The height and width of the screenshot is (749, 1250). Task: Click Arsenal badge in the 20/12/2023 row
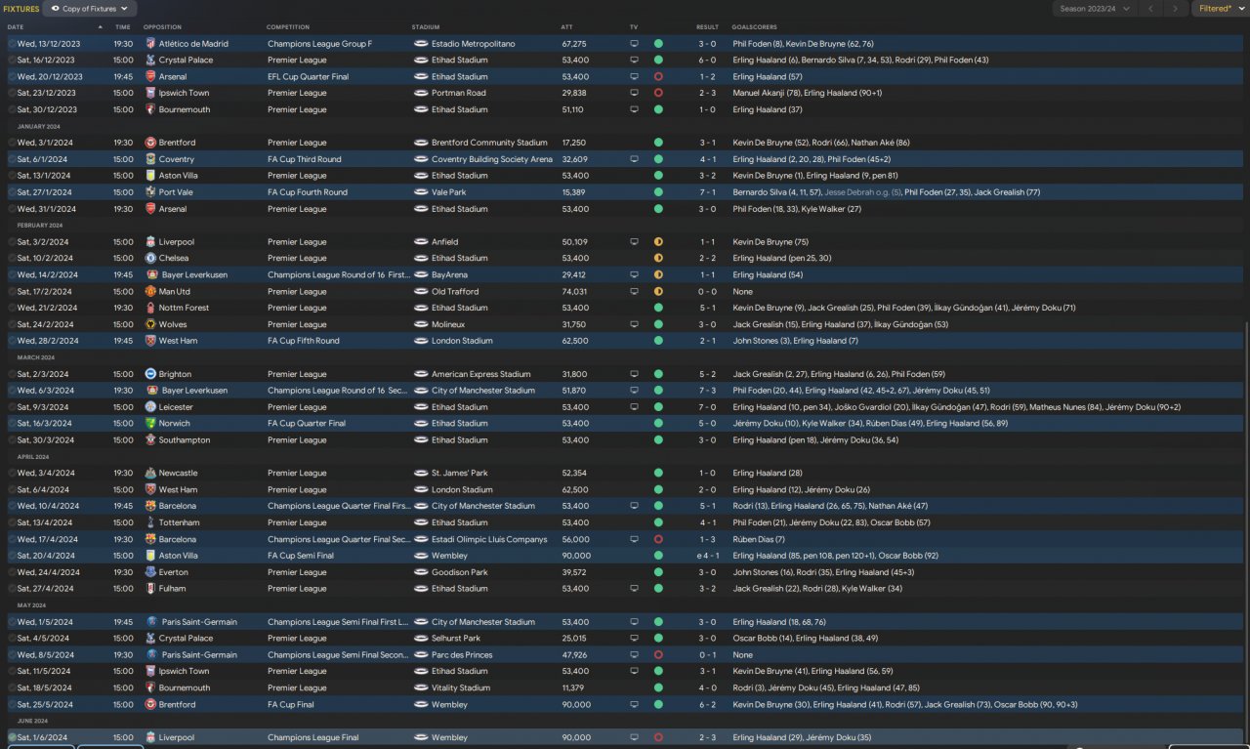click(x=150, y=77)
